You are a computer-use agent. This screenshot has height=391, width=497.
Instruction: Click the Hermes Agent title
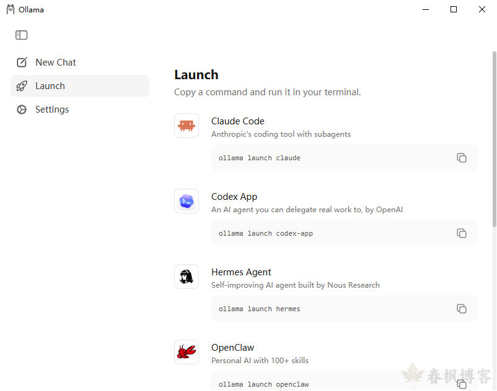(x=241, y=272)
